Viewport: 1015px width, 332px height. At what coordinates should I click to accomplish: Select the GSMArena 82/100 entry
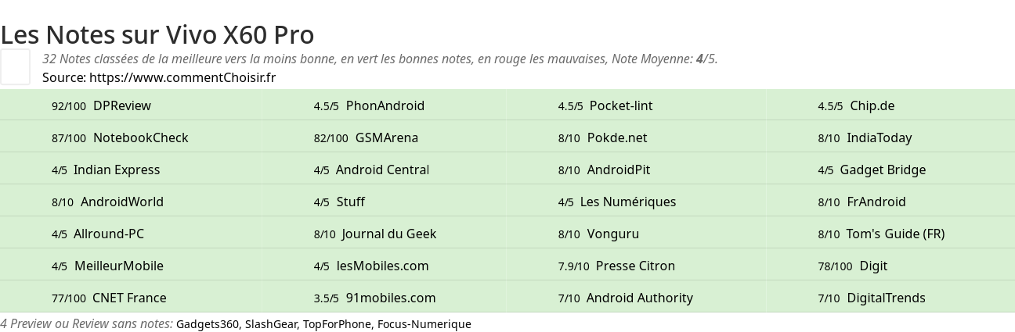(x=366, y=137)
